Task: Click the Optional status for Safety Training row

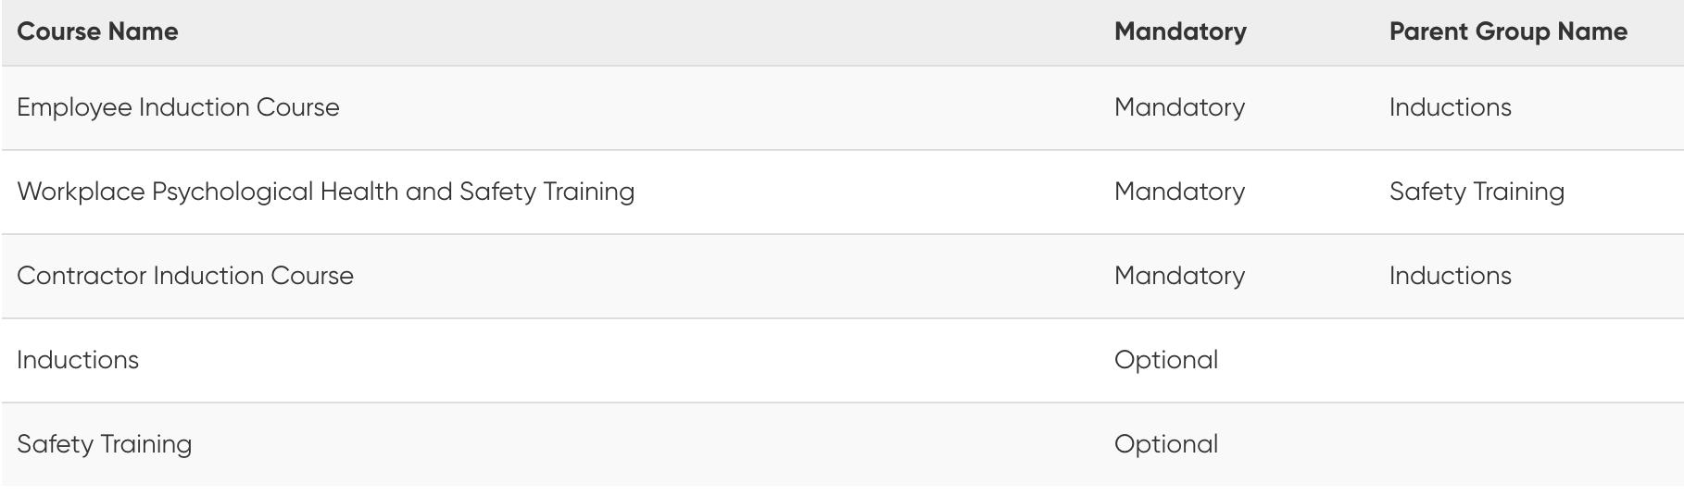Action: [x=1166, y=444]
